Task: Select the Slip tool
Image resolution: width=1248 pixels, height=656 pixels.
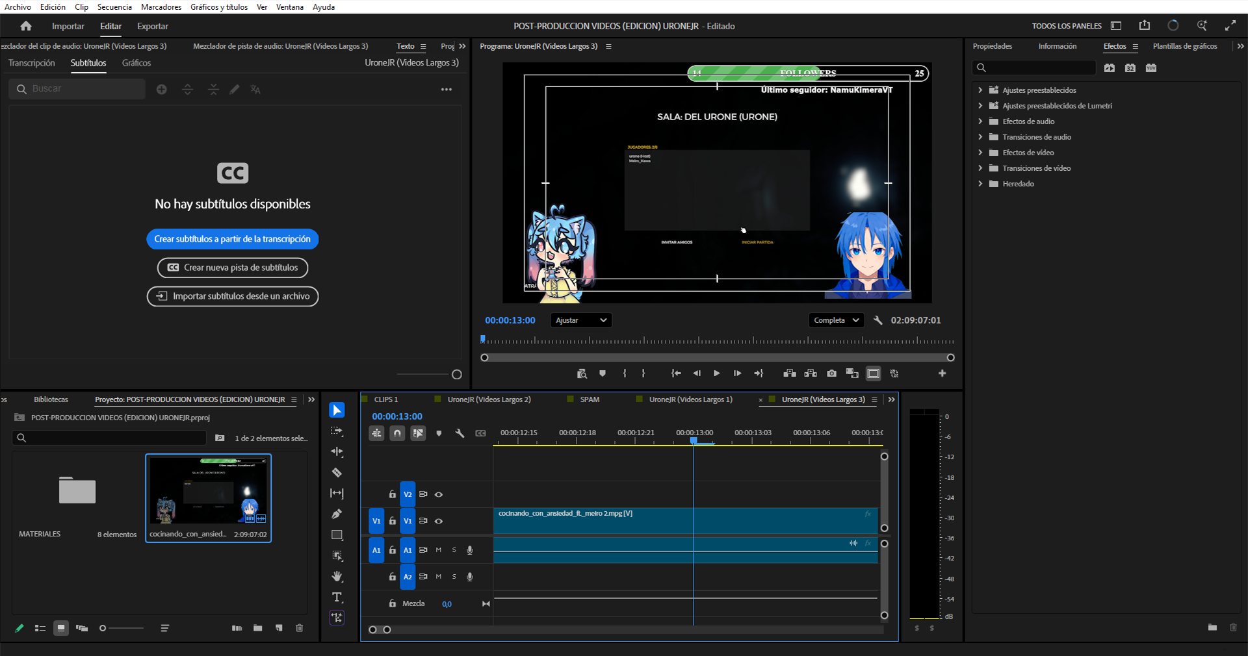Action: point(337,493)
